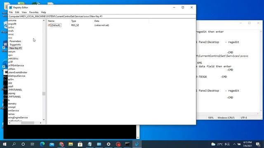The width and height of the screenshot is (264, 148).
Task: Click the Registry Editor title bar icon
Action: (11, 7)
